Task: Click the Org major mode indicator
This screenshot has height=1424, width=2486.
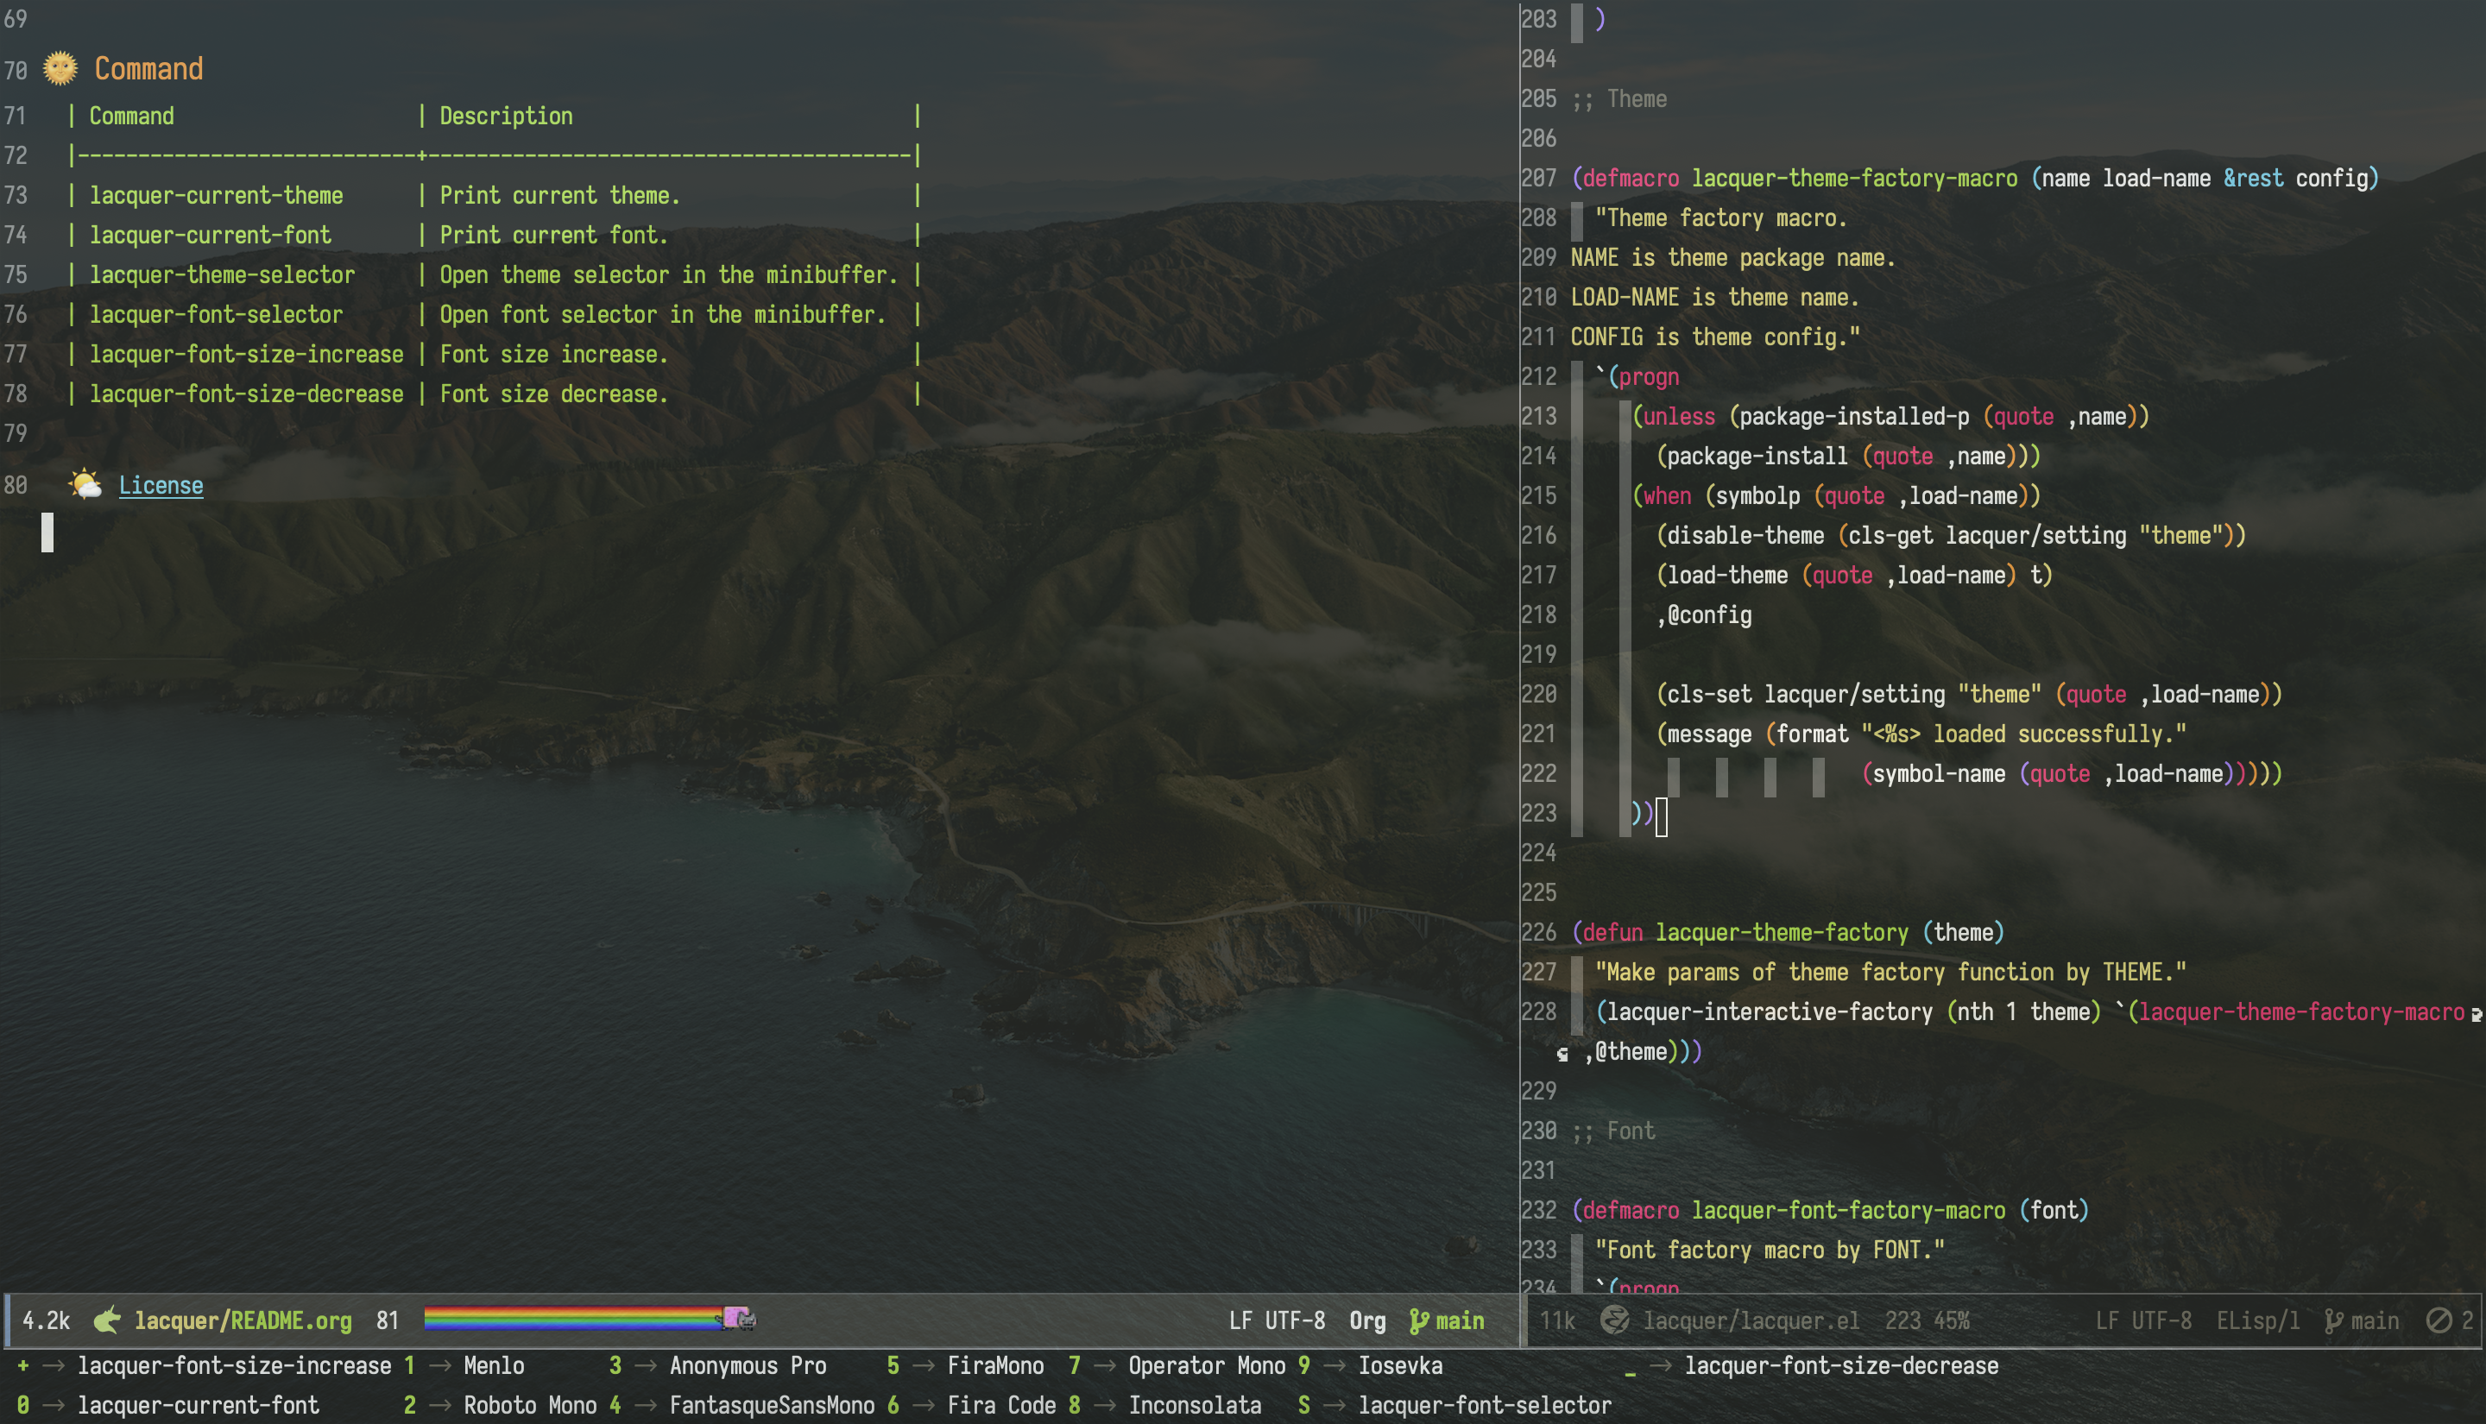Action: tap(1366, 1320)
